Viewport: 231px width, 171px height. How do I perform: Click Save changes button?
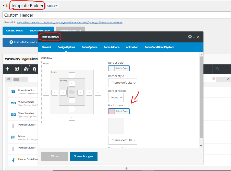(x=83, y=156)
